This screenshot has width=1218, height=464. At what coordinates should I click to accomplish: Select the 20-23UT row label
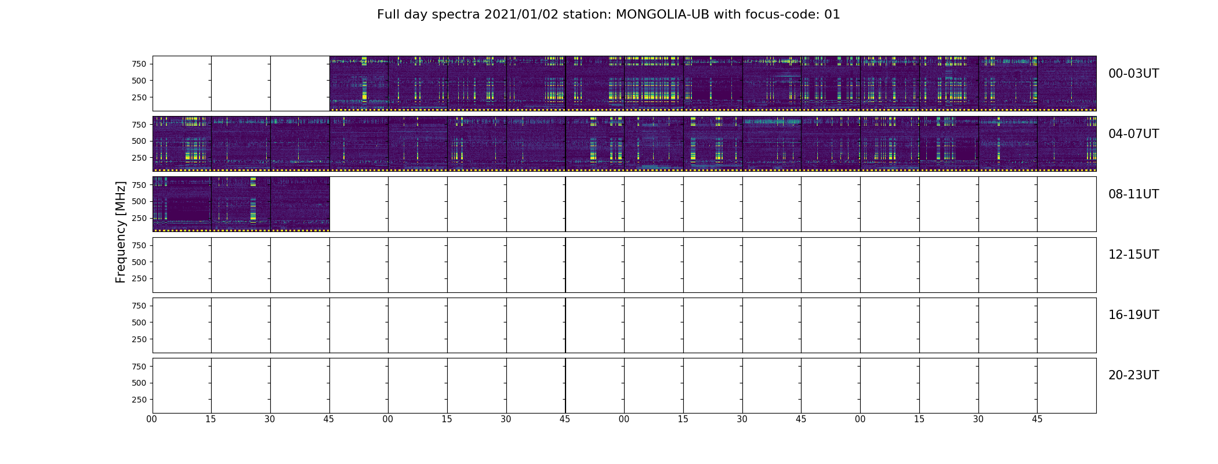click(1133, 375)
